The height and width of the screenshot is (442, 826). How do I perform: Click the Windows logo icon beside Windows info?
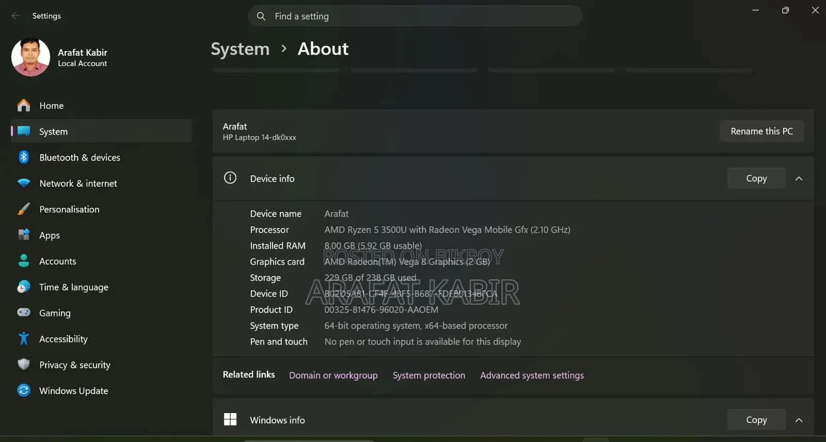tap(230, 419)
